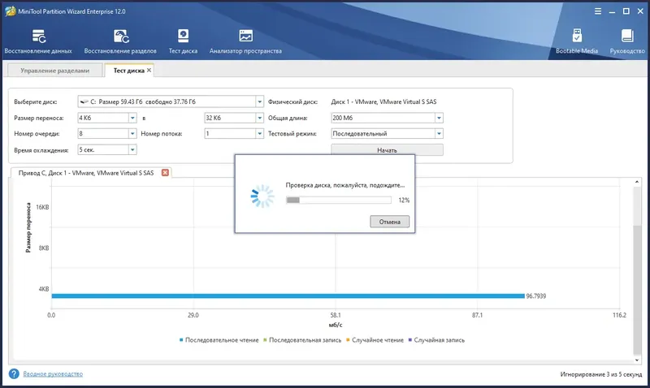The width and height of the screenshot is (650, 388).
Task: Click the Начать start button
Action: click(x=387, y=149)
